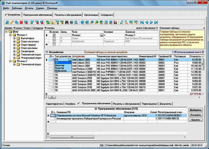
Task: Click the printer icon in toolbar
Action: [x=71, y=22]
